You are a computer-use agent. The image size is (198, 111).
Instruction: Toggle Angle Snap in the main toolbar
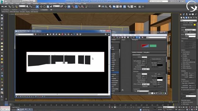point(76,6)
